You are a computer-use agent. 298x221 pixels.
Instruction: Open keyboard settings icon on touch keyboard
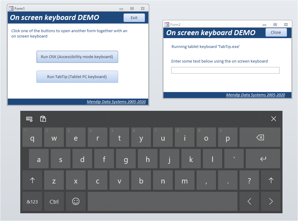(29, 119)
